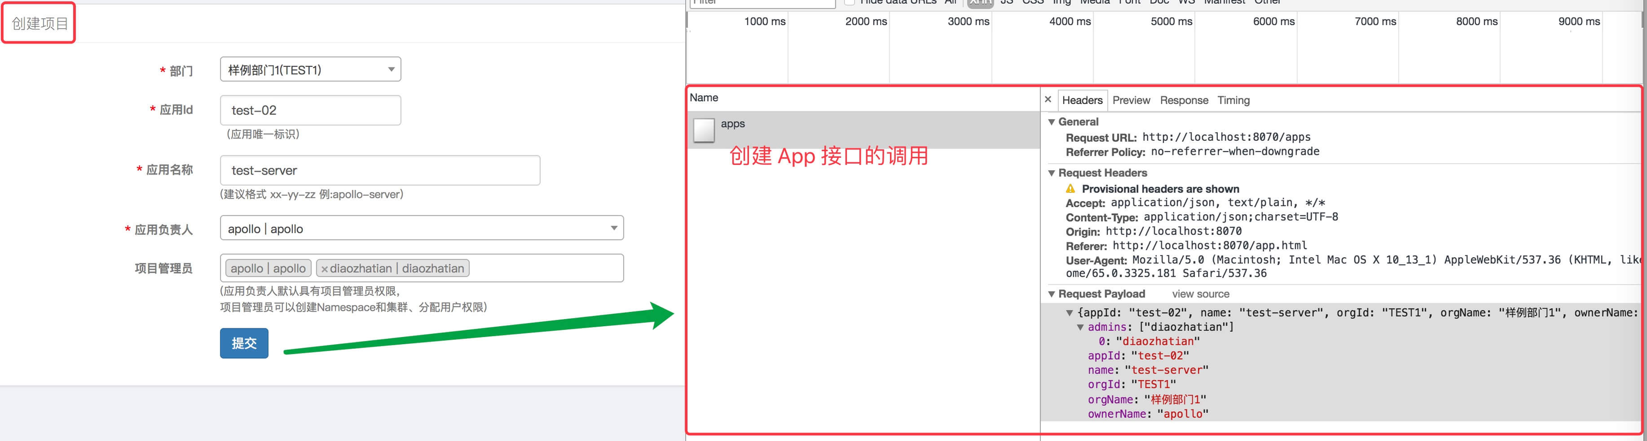Screen dimensions: 1647x441
Task: Click the view source link
Action: 1201,294
